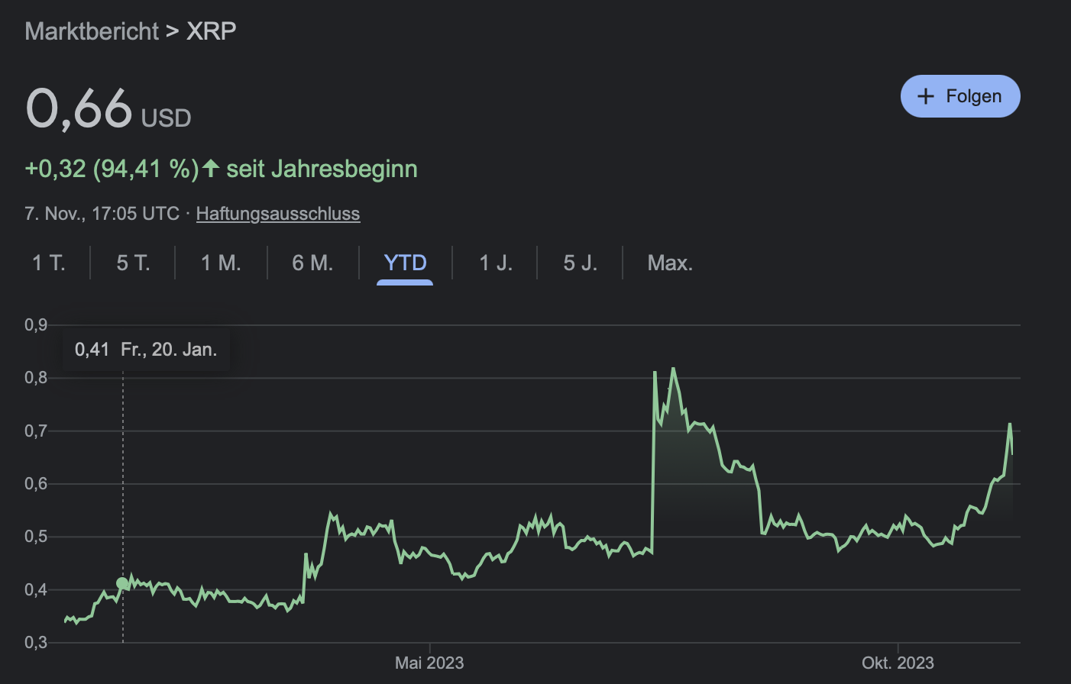Open the Haftungsausschluss link

coord(278,214)
